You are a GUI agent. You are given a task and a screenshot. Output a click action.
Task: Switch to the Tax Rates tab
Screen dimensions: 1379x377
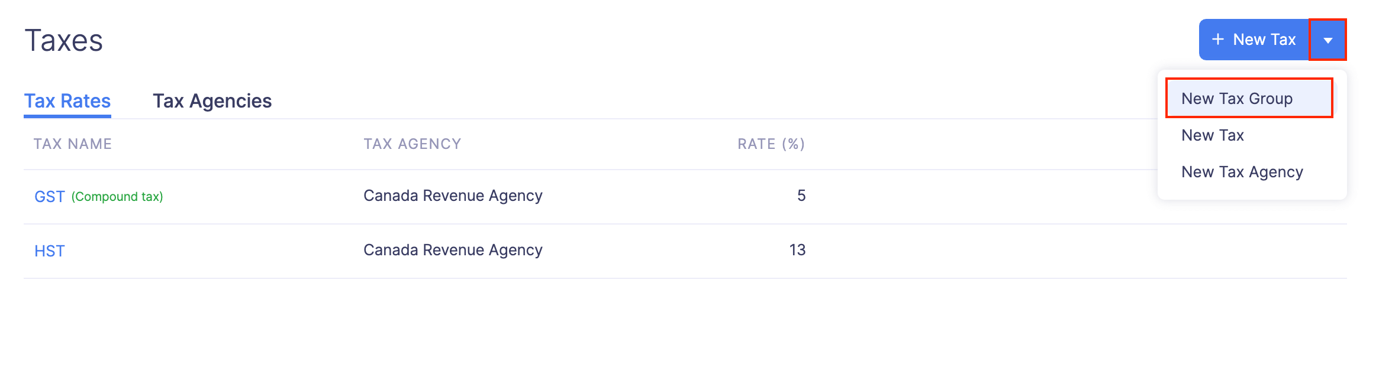tap(67, 101)
